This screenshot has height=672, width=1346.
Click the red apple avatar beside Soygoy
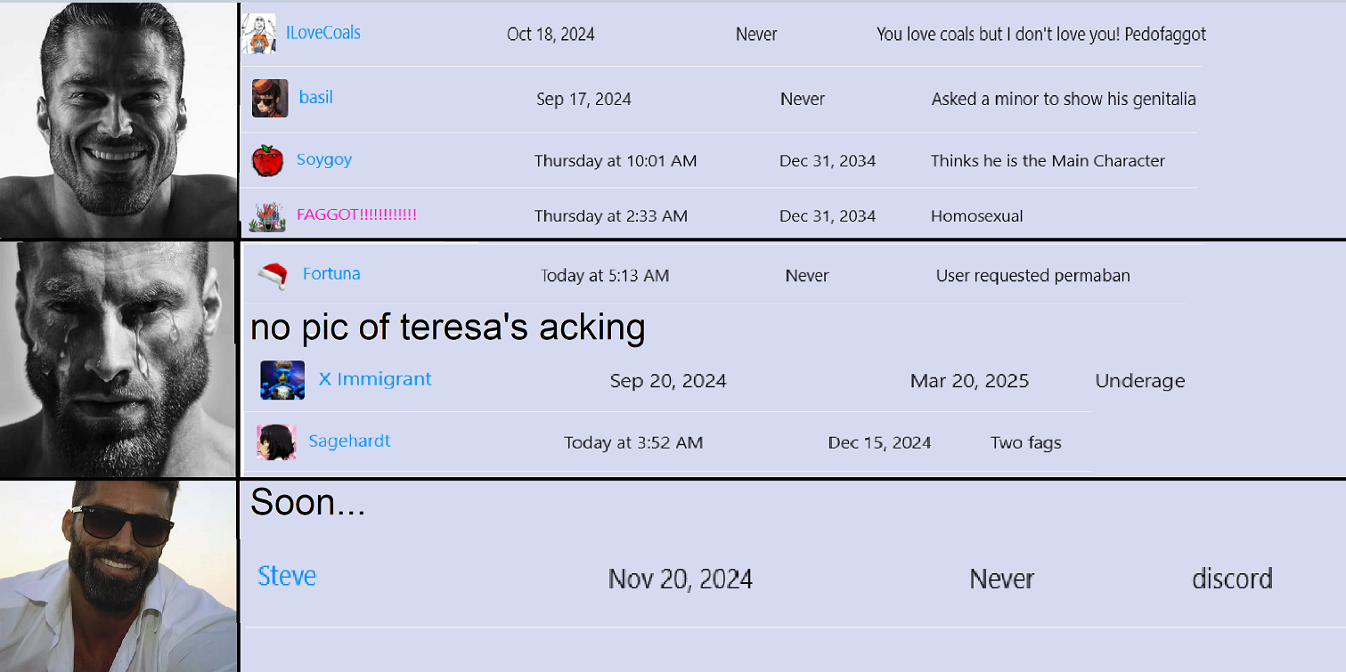pos(267,160)
